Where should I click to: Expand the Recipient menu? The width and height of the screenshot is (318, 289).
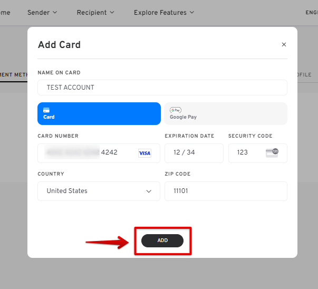(x=95, y=13)
